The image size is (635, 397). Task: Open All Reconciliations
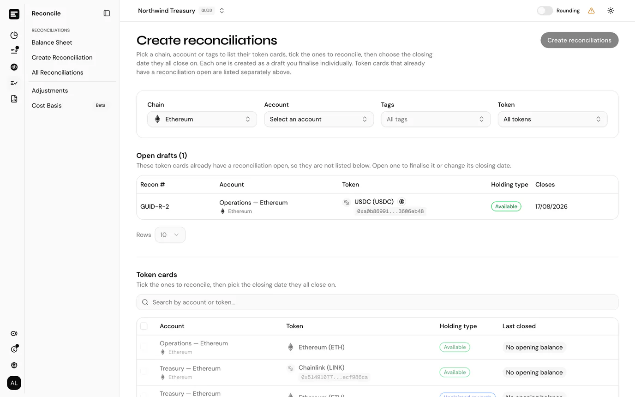57,72
